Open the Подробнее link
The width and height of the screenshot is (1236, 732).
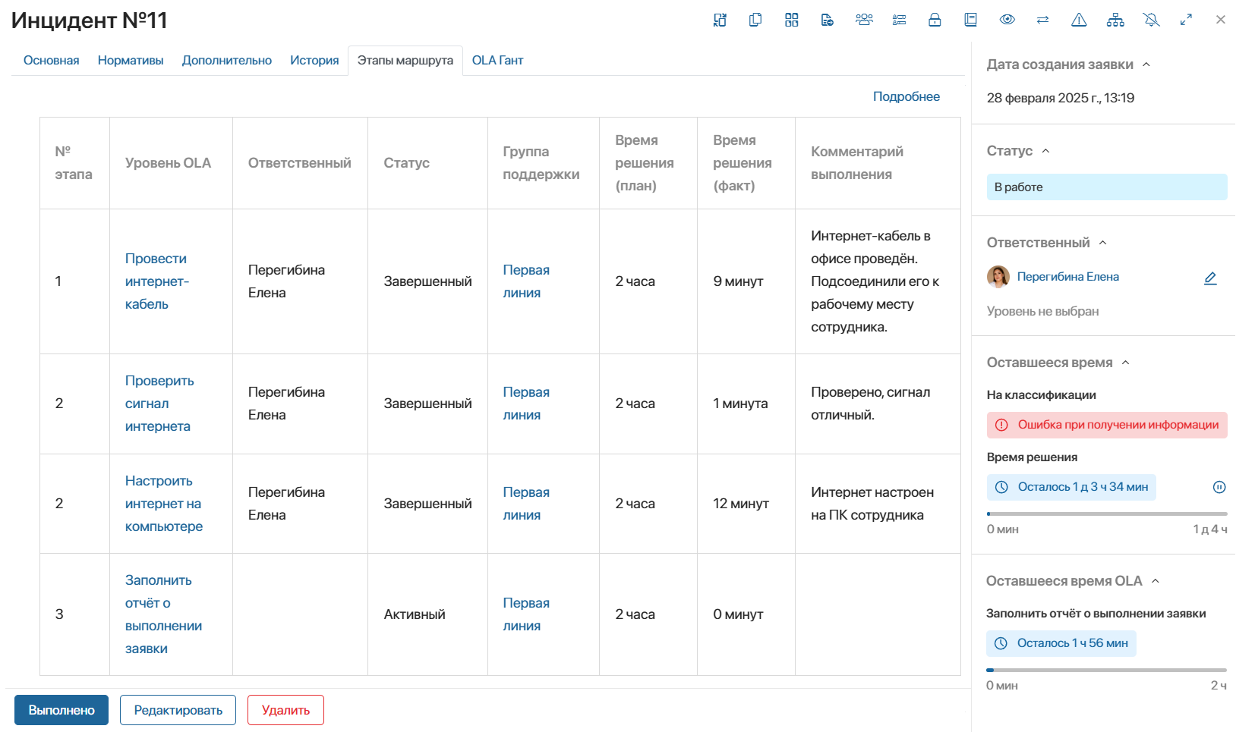click(x=906, y=96)
